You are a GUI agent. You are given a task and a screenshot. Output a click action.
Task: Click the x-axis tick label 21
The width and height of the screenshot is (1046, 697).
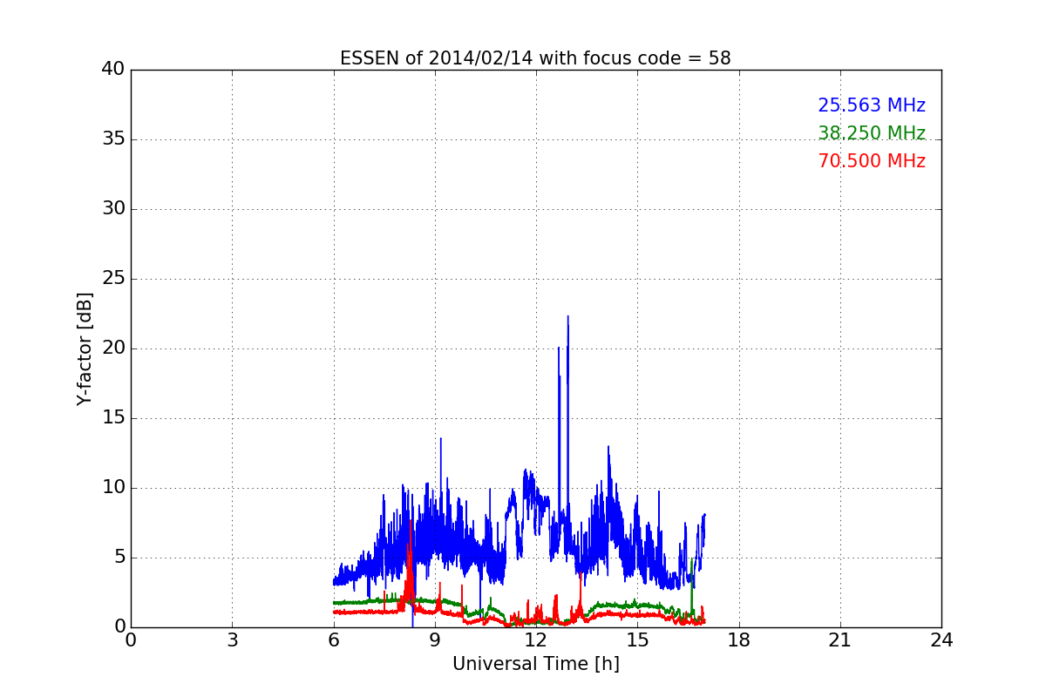tap(840, 639)
